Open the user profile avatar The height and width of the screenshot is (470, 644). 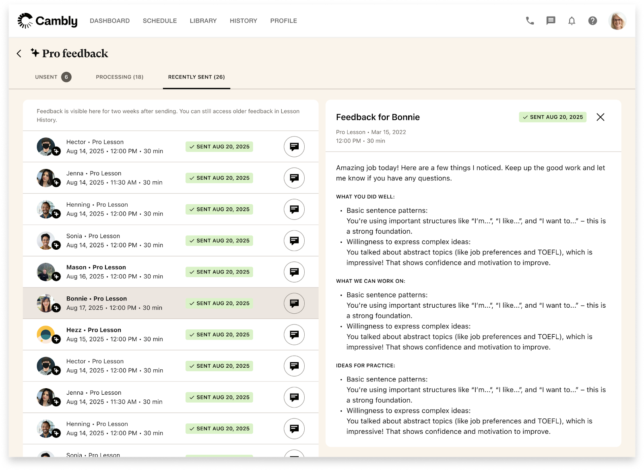617,21
